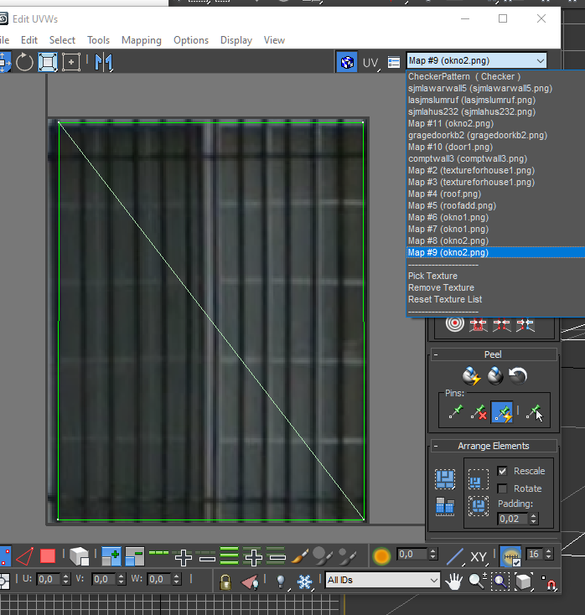Open the All IDs dropdown

click(x=382, y=580)
